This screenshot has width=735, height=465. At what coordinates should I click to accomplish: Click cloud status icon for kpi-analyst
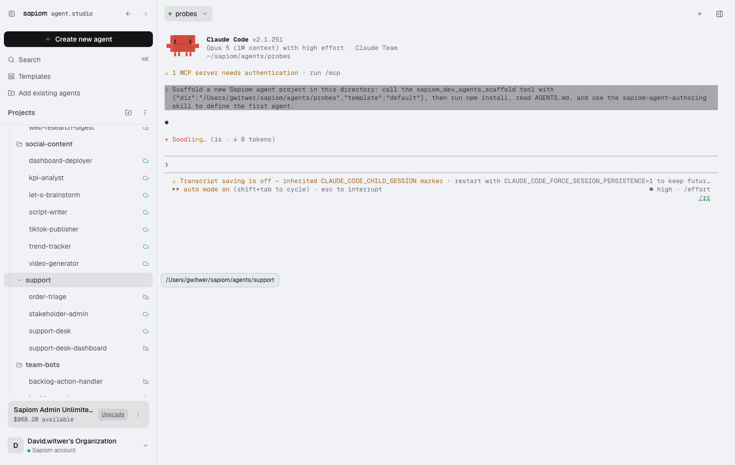pos(146,178)
